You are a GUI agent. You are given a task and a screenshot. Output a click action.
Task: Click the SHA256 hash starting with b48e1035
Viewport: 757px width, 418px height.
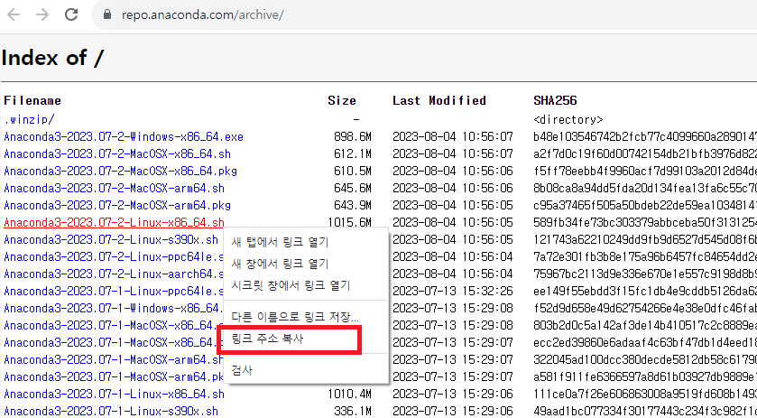coord(644,136)
